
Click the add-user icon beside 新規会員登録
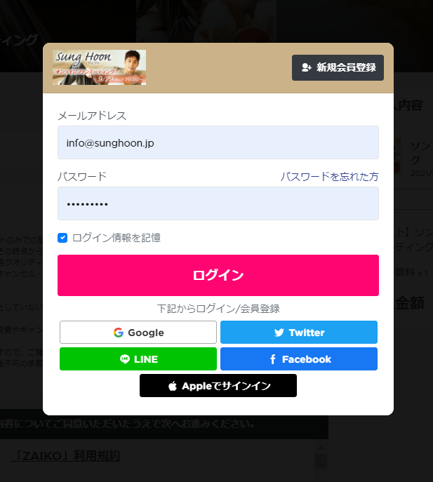point(306,67)
